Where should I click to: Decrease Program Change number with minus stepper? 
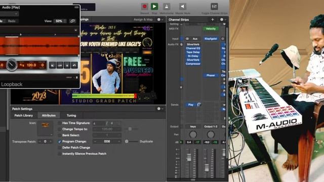coord(95,142)
